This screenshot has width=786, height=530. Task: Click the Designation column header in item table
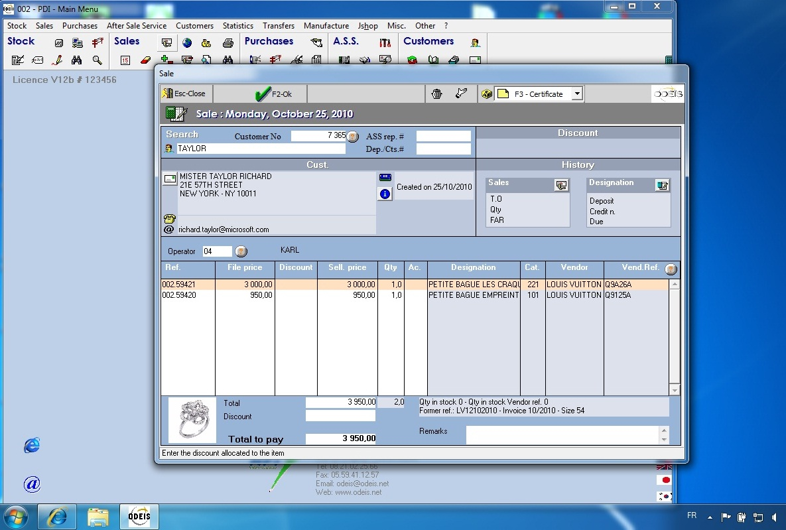click(x=473, y=268)
